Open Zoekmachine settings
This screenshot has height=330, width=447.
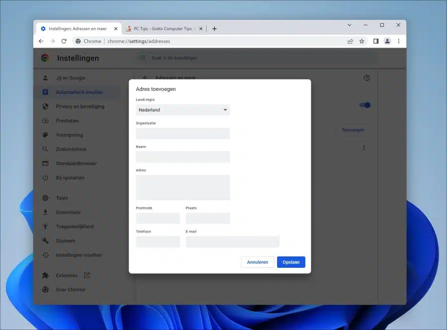(71, 149)
